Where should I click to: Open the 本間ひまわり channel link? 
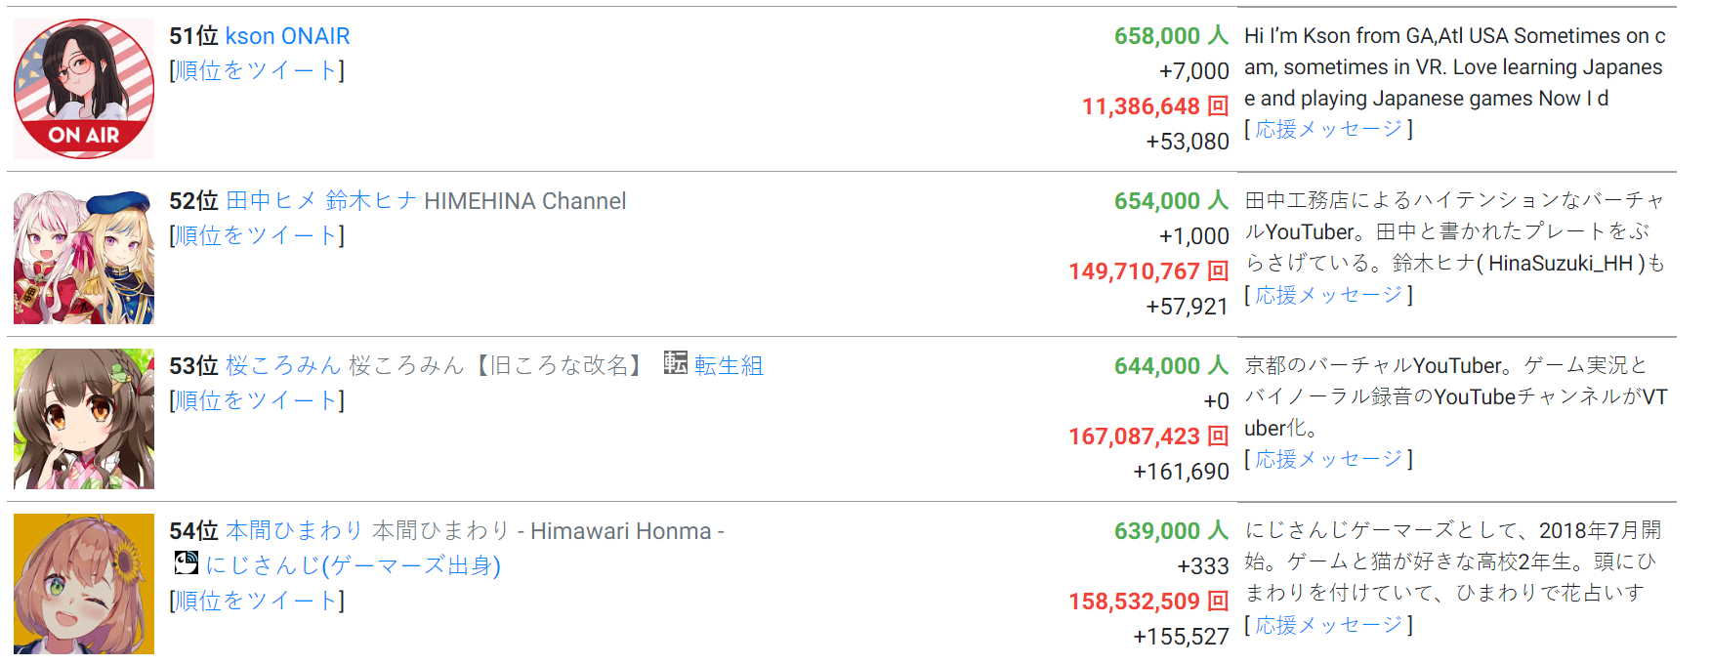294,531
